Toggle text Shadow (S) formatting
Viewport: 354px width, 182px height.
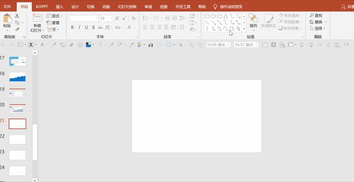tap(93, 27)
